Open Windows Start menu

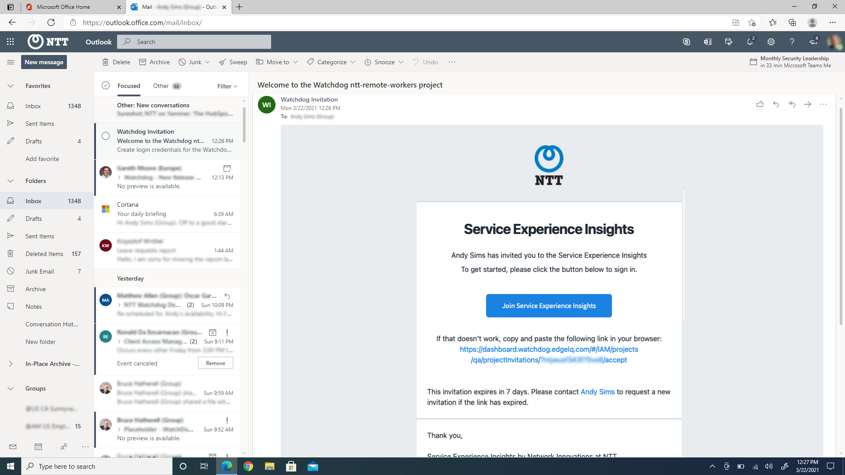[x=11, y=466]
